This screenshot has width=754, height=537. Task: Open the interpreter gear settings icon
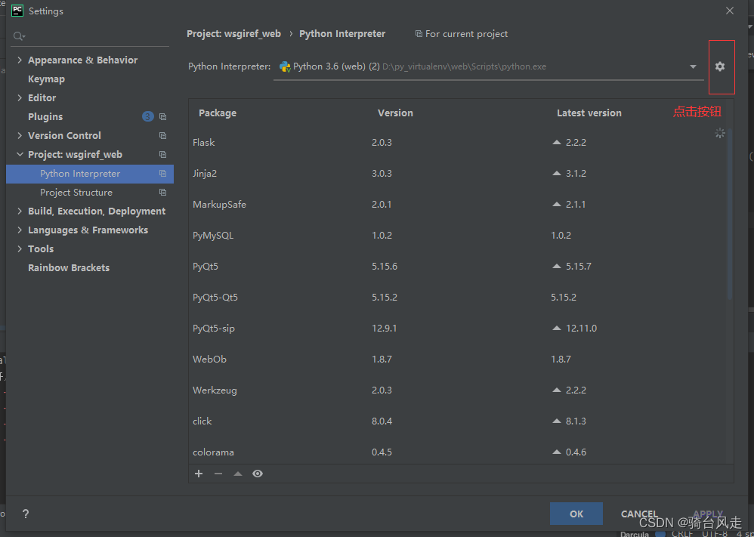(x=719, y=66)
